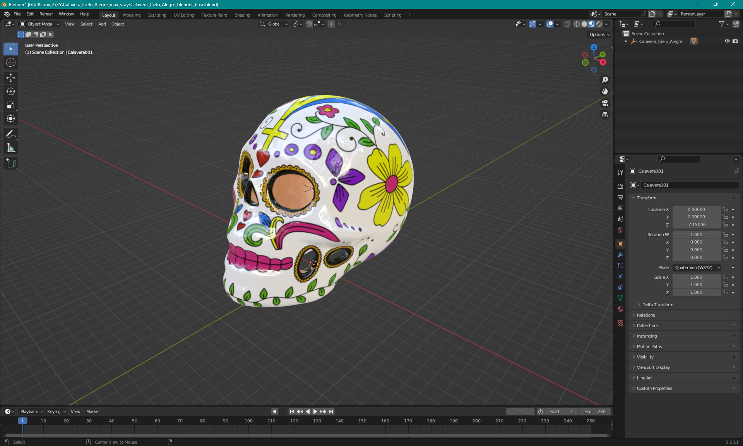743x446 pixels.
Task: Expand the Relations panel
Action: pos(684,315)
